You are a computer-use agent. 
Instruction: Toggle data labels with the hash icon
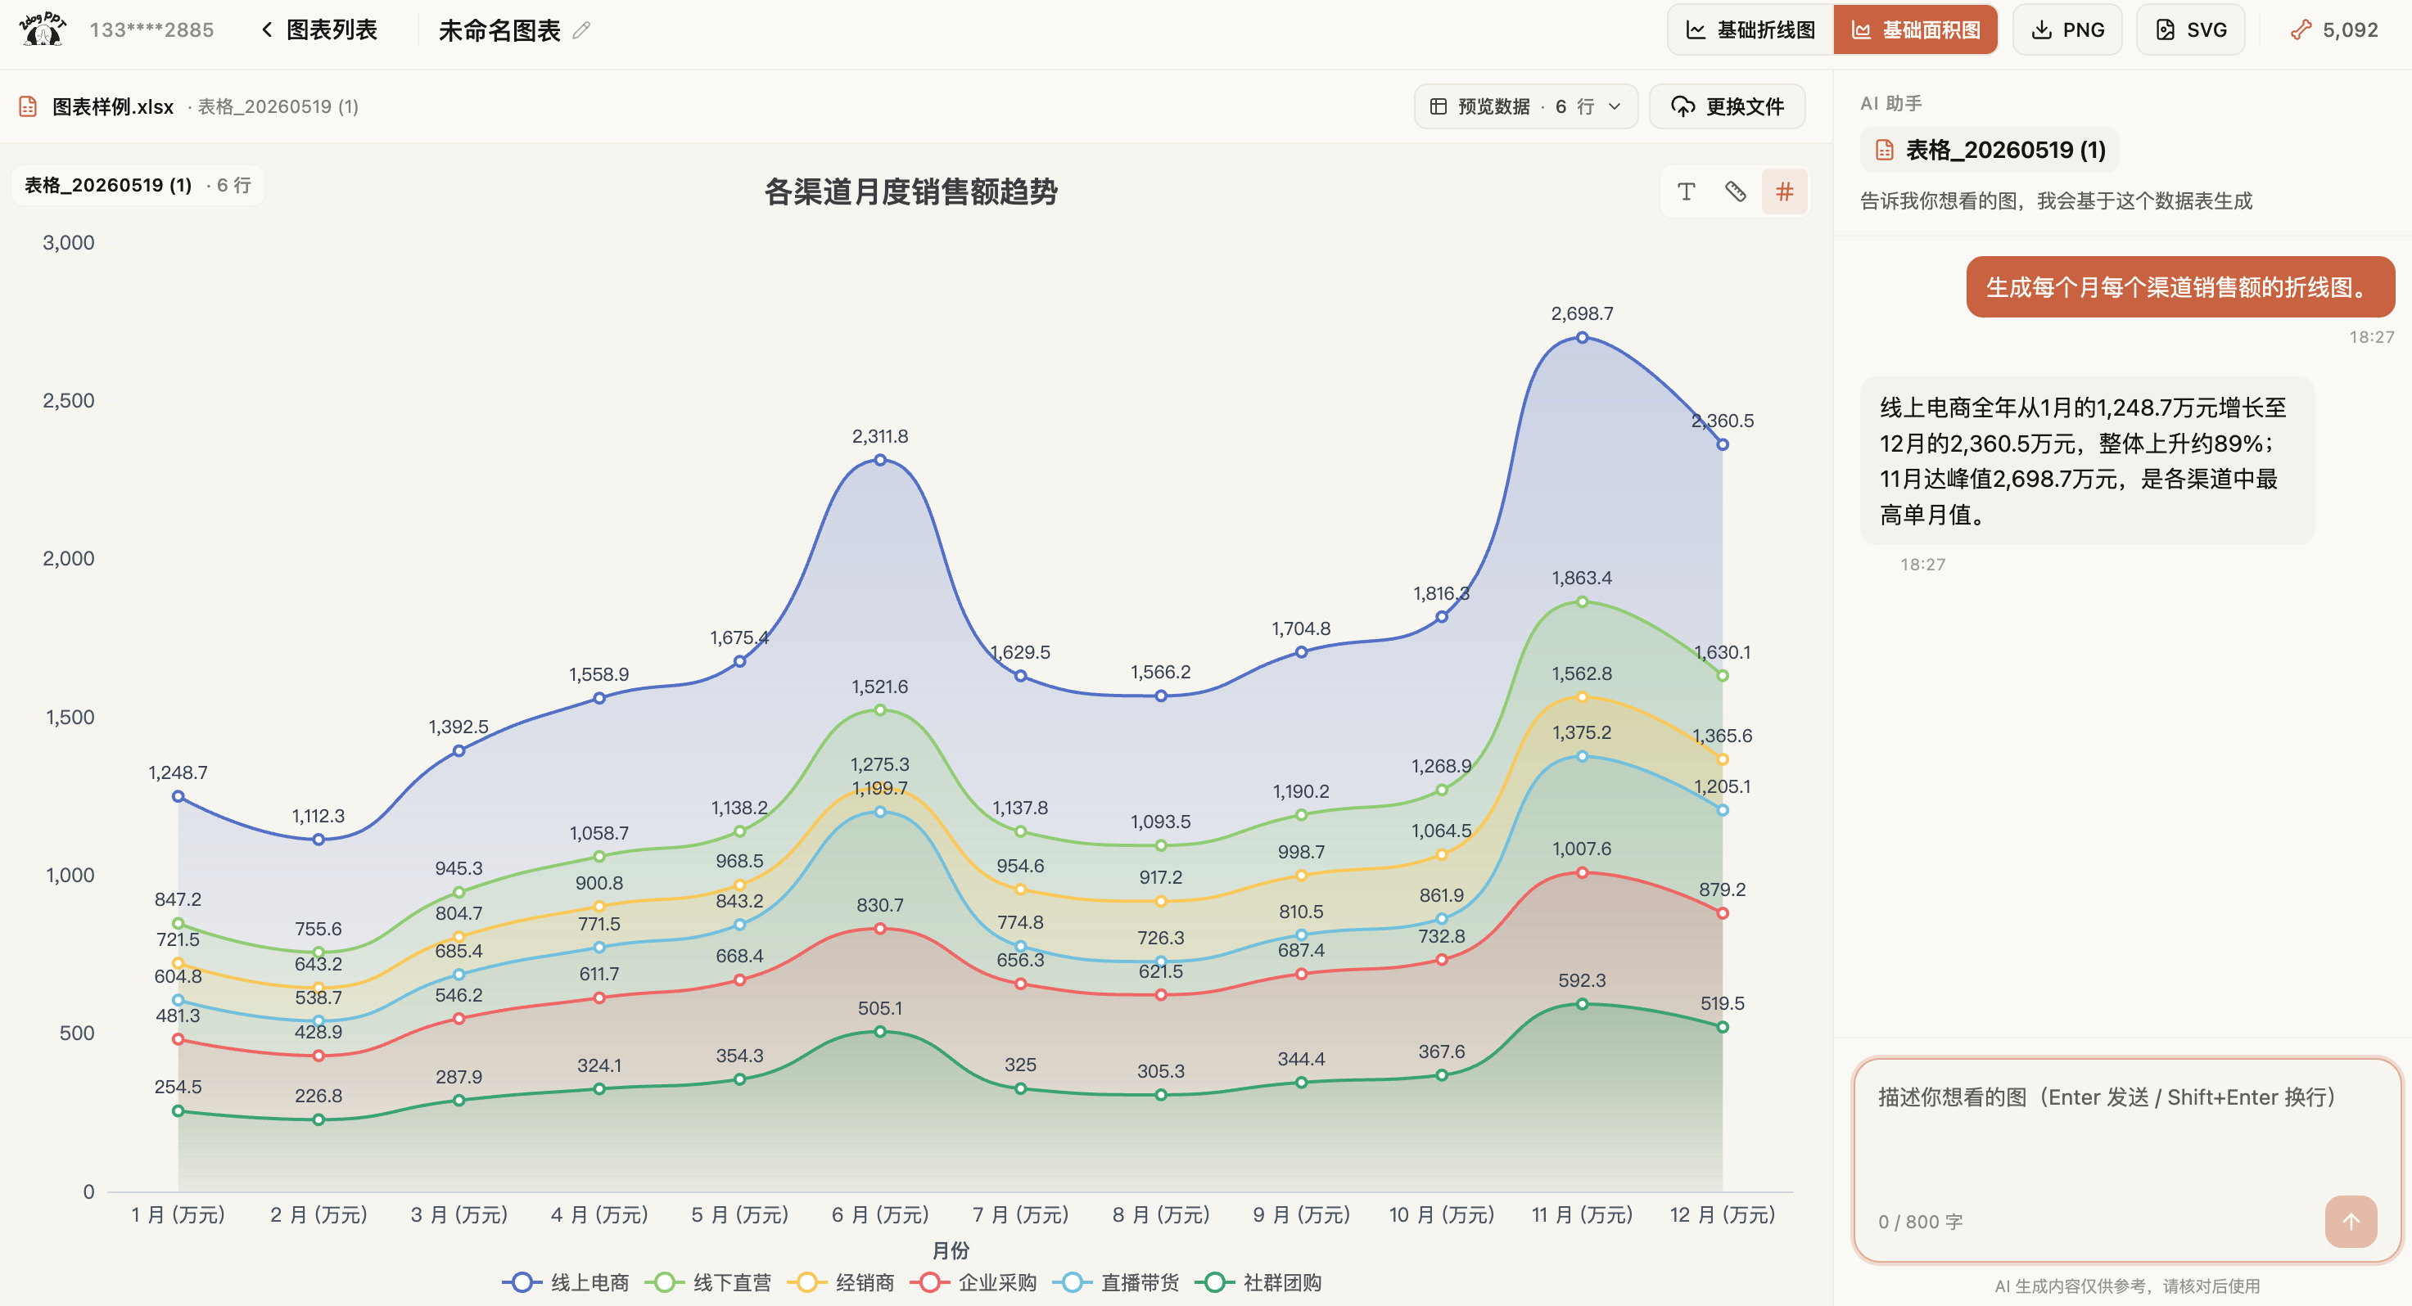[x=1785, y=191]
